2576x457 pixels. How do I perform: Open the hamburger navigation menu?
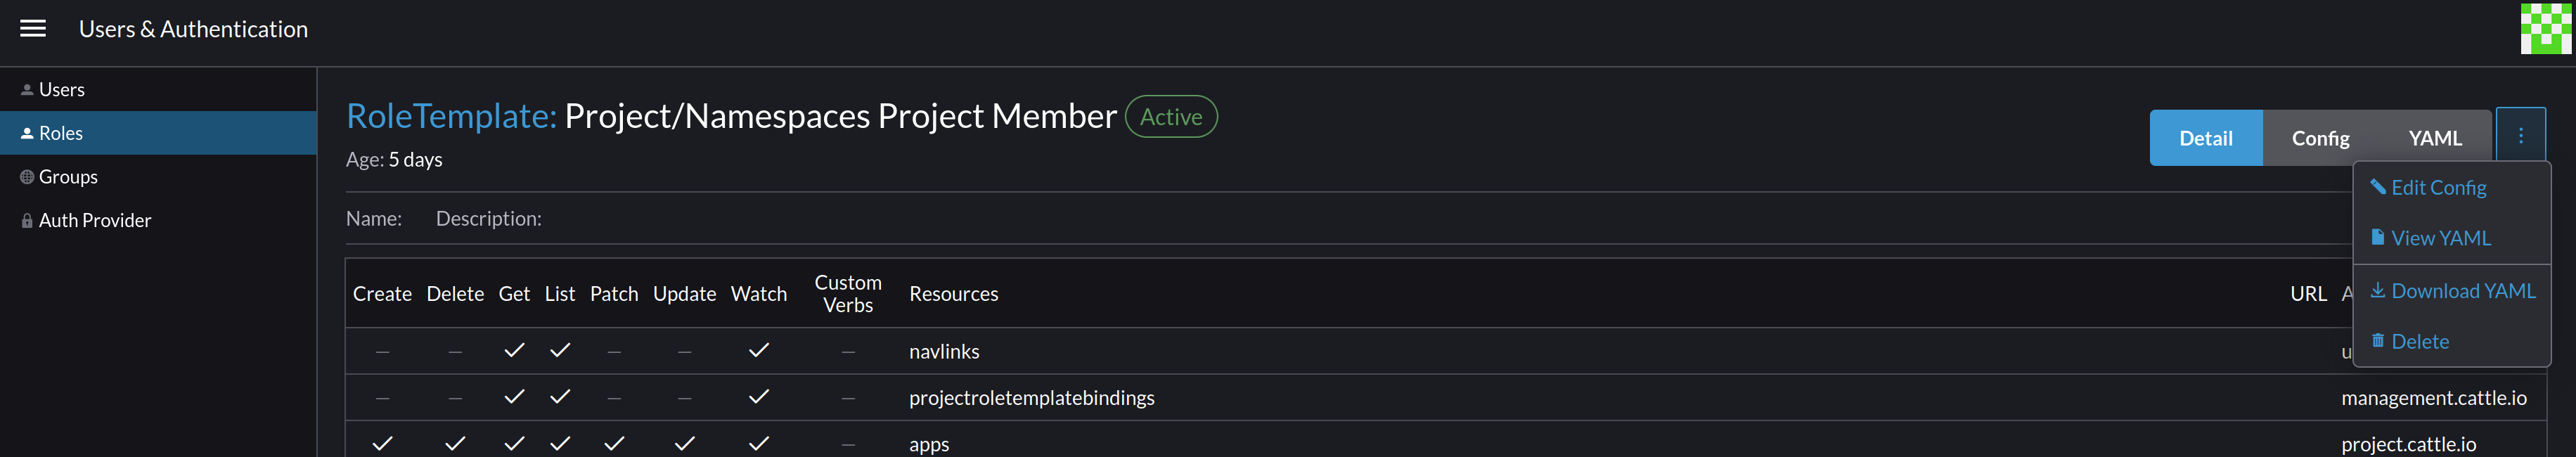(x=33, y=28)
